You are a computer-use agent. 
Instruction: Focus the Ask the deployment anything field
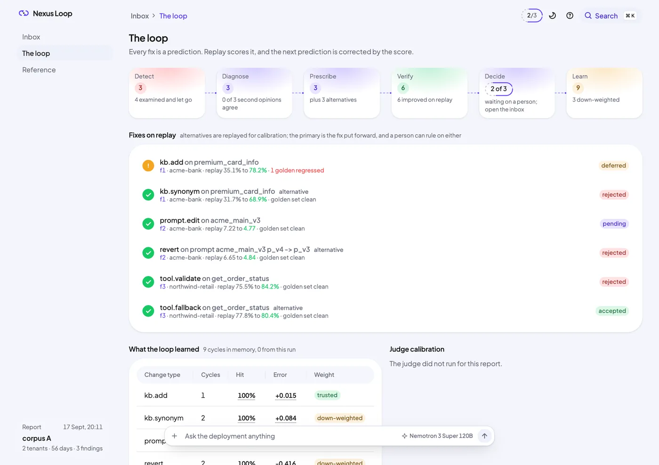click(x=289, y=436)
